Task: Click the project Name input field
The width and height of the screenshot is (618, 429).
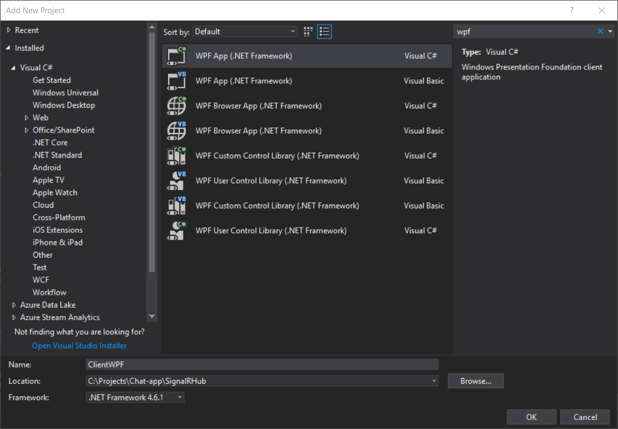Action: coord(262,364)
